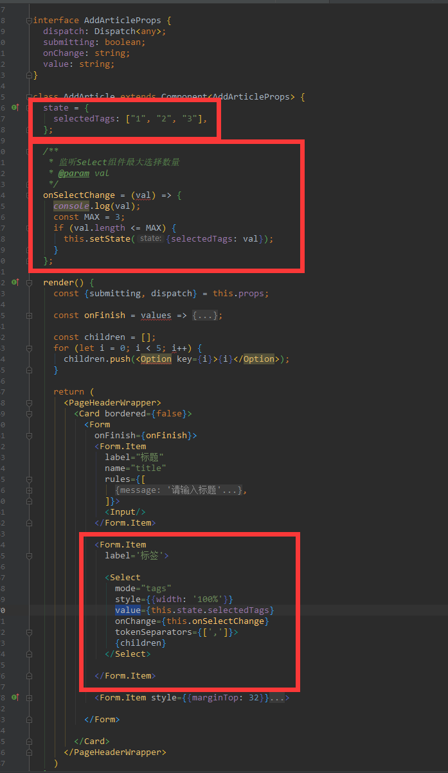This screenshot has height=773, width=448.
Task: Click style={{width: '100%'}} attribute
Action: [x=174, y=599]
